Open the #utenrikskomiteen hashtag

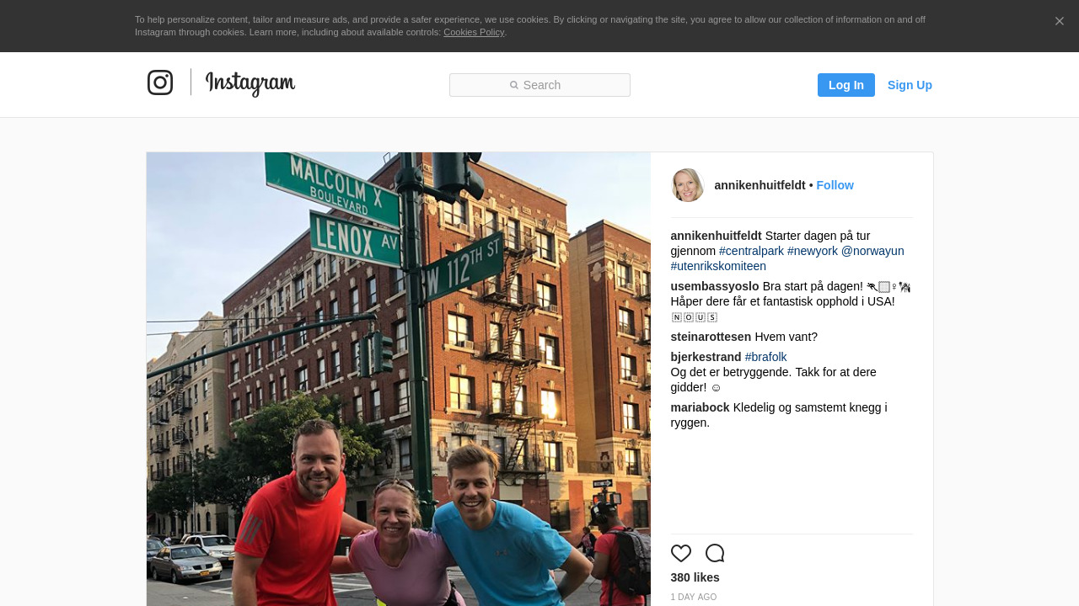(x=718, y=266)
